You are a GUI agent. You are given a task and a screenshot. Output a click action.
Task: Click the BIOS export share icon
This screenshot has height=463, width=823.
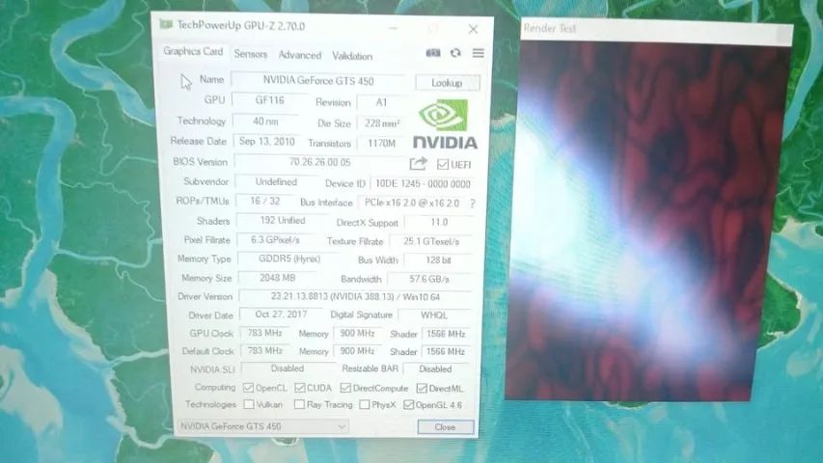coord(419,164)
